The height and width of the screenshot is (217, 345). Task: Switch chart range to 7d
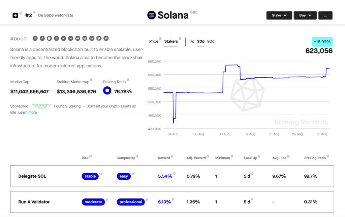[x=192, y=41]
